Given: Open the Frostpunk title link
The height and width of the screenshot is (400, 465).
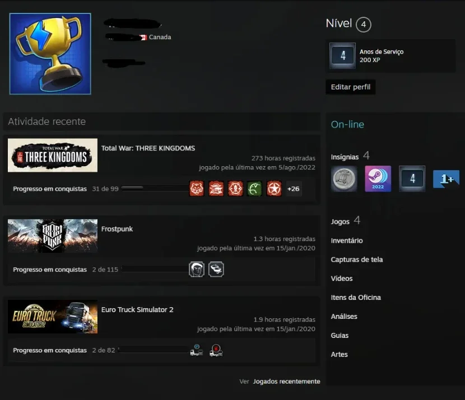Looking at the screenshot, I should 117,229.
